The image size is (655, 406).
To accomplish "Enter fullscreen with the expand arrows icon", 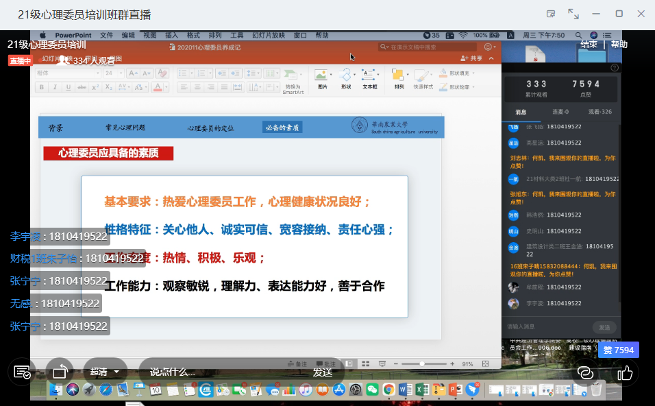I will point(573,14).
